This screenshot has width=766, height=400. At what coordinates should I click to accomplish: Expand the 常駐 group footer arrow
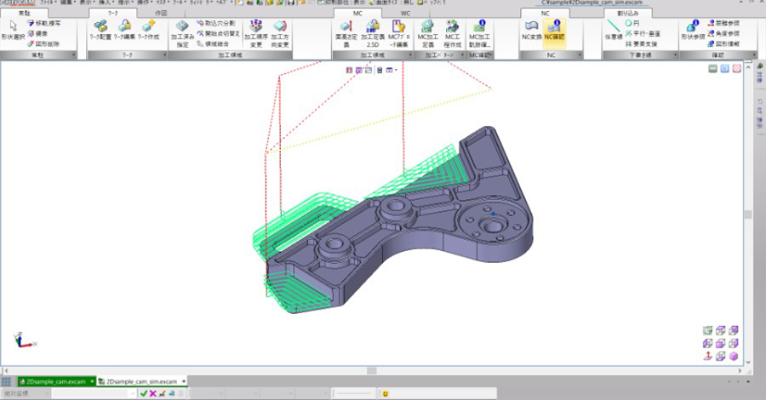click(x=74, y=55)
